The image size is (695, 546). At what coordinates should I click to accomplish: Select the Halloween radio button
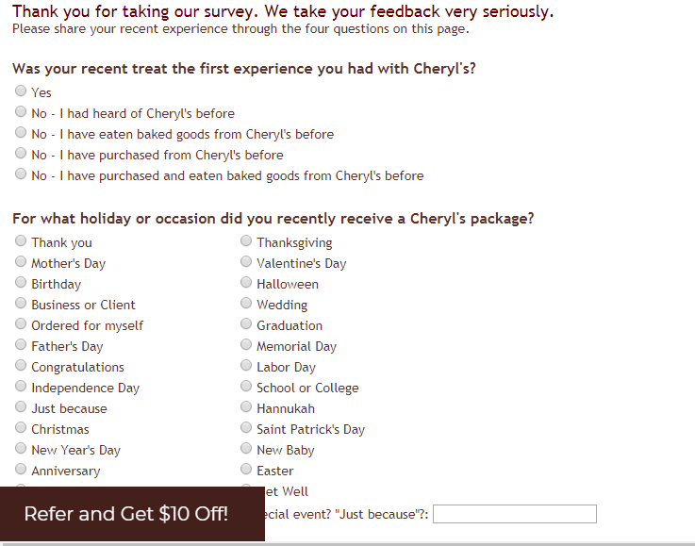click(x=246, y=283)
